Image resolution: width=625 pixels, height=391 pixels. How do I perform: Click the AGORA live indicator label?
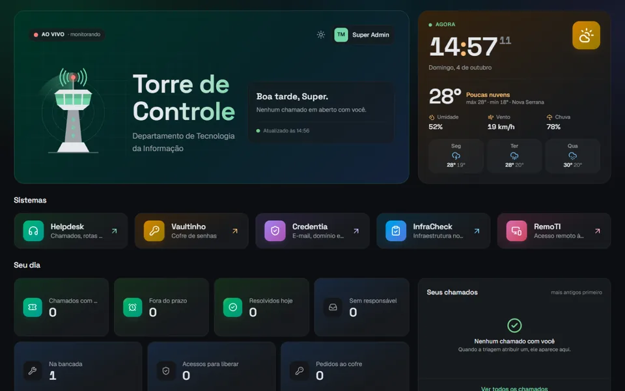pyautogui.click(x=445, y=24)
